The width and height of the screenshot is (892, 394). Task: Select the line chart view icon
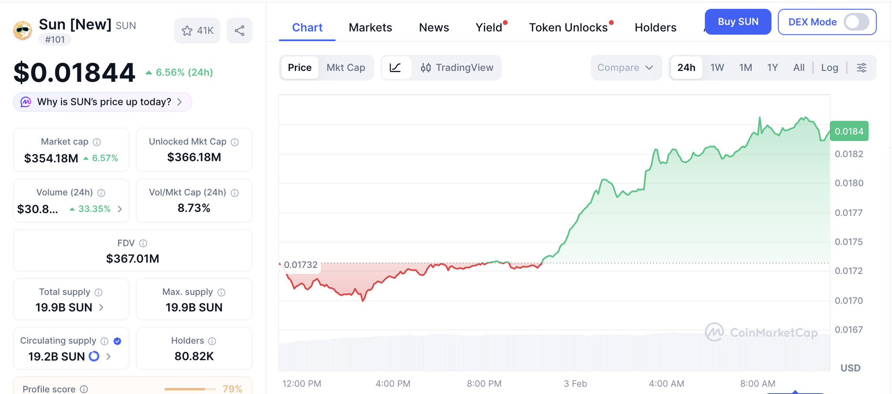tap(395, 67)
